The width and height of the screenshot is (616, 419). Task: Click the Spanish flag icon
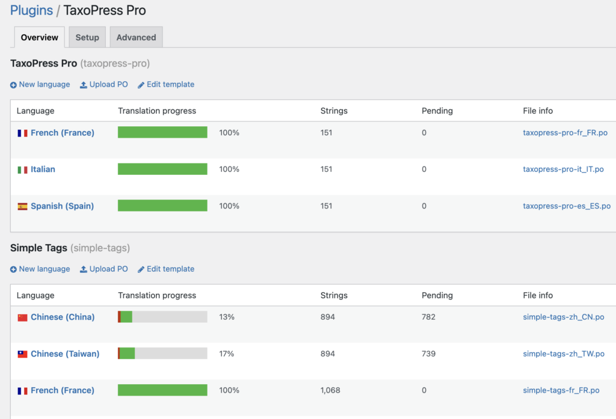pos(22,207)
